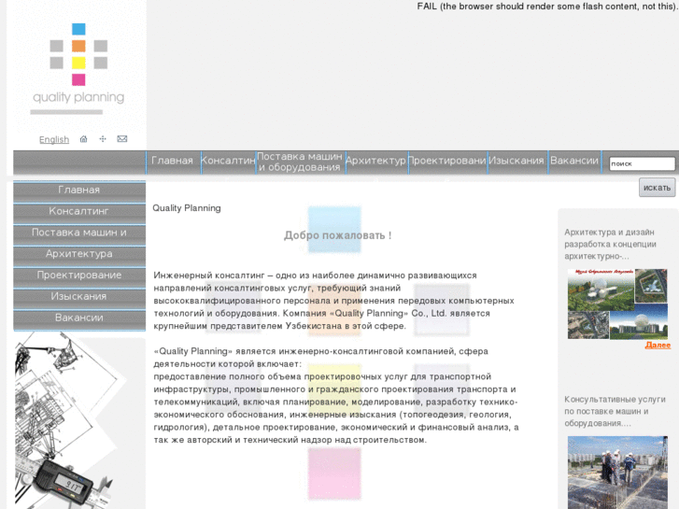The width and height of the screenshot is (679, 509).
Task: Focus the поиск search field
Action: 643,163
